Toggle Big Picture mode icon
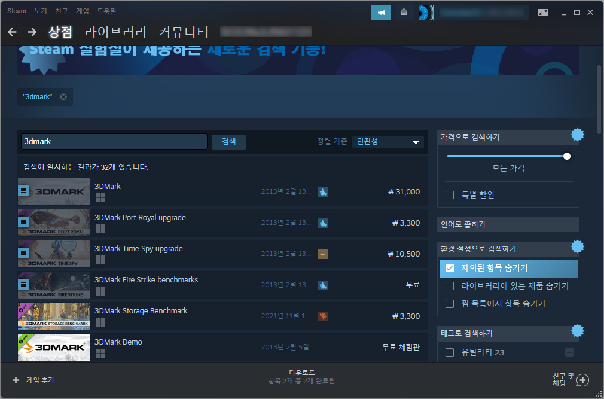Screen dimensions: 604x399 pos(543,13)
